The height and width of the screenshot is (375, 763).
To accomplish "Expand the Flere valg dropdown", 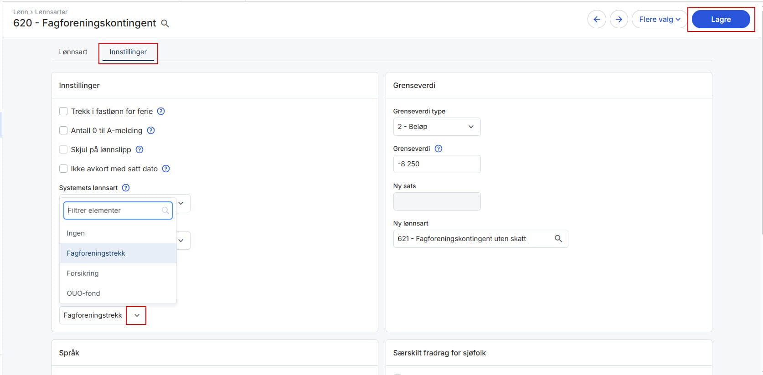I will [659, 19].
